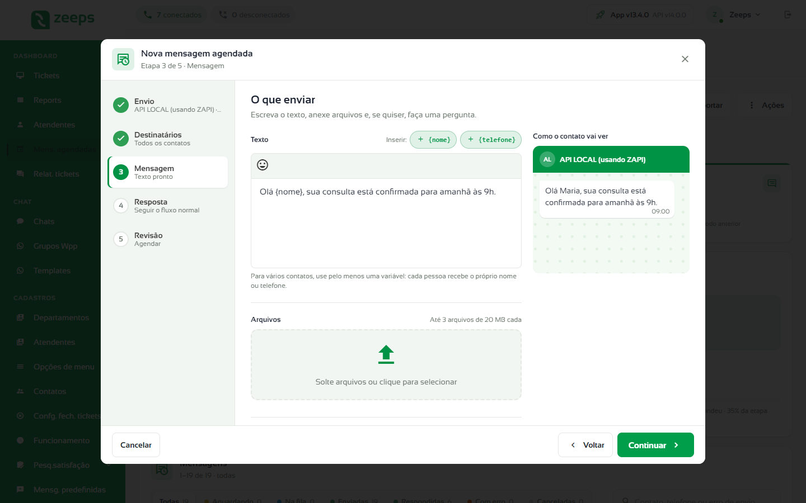Go to the Envio step
Image resolution: width=806 pixels, height=503 pixels.
click(168, 105)
